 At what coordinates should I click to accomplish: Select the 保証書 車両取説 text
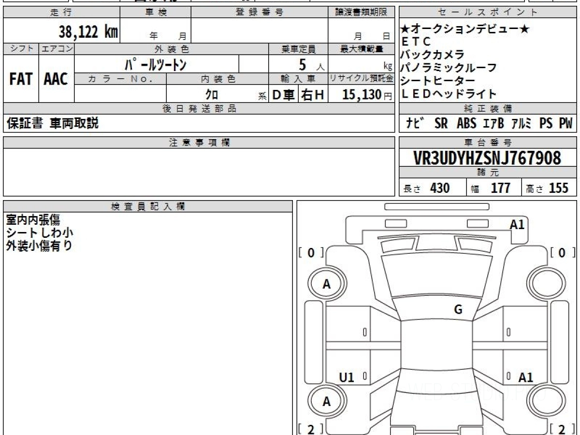coord(52,123)
